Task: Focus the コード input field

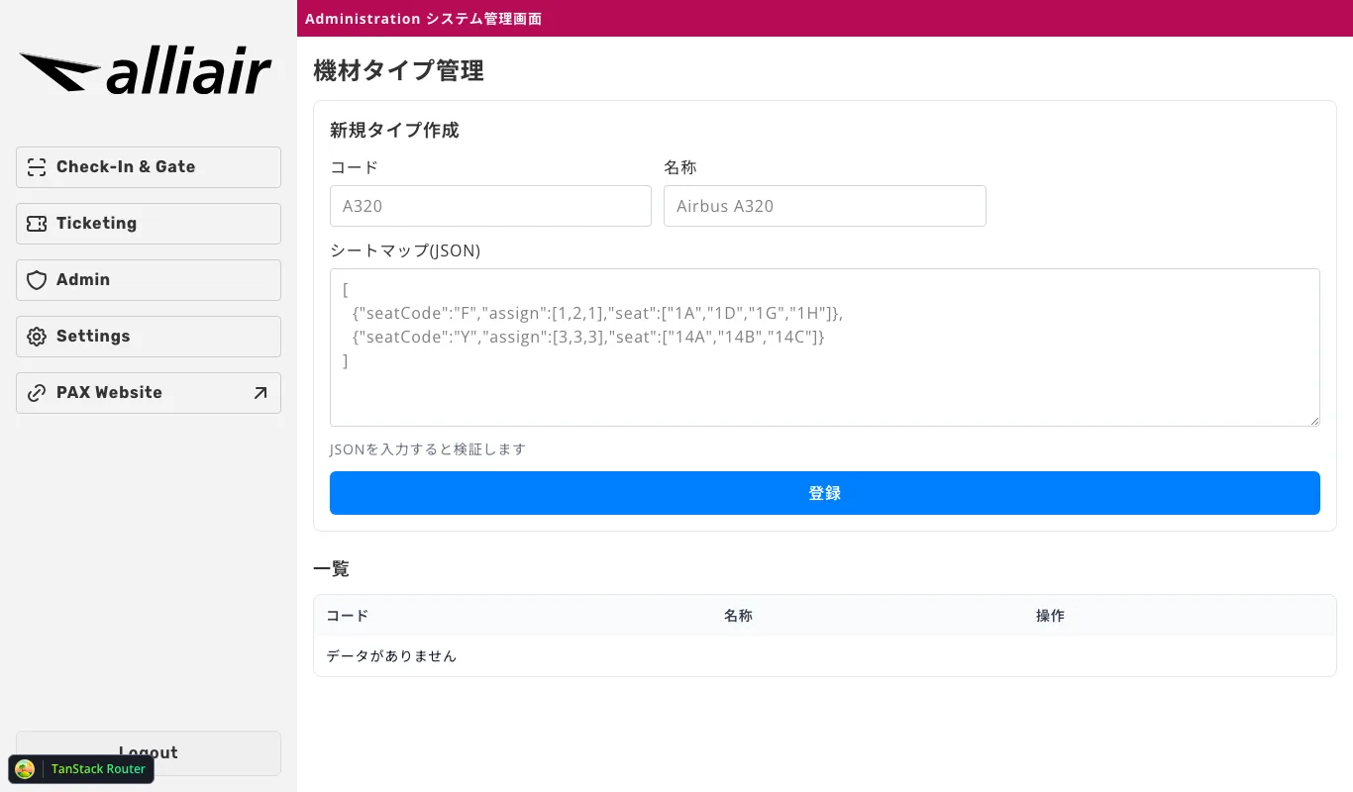Action: (490, 206)
